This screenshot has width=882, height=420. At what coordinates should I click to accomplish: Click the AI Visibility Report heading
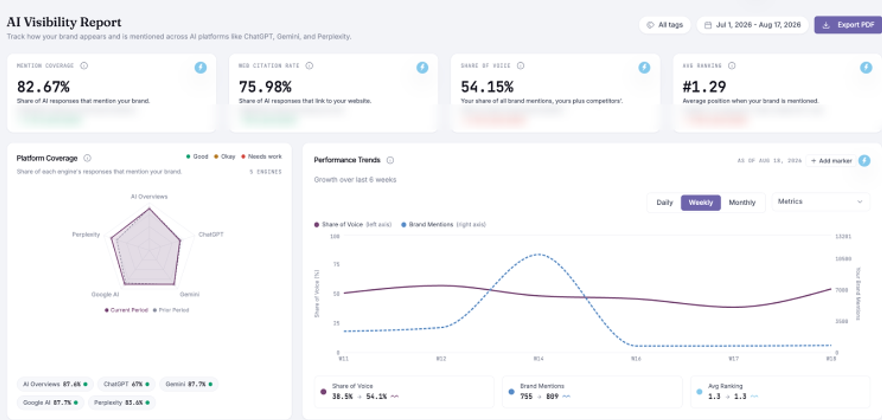coord(64,22)
